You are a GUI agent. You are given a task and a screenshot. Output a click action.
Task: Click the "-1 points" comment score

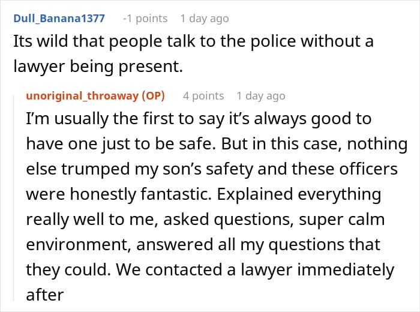pyautogui.click(x=145, y=19)
